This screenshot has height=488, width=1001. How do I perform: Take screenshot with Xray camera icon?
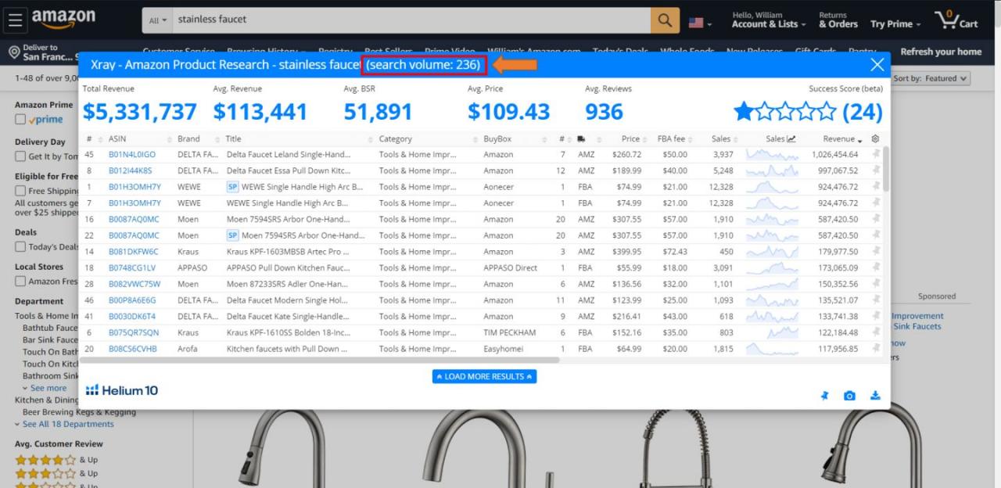pos(849,396)
